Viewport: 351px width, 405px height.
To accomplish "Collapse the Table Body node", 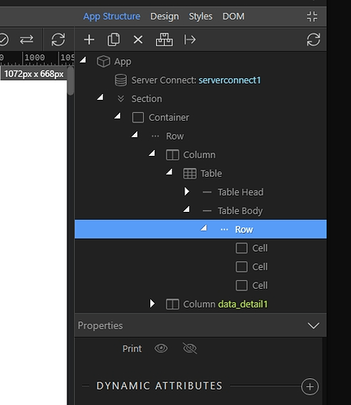I will click(x=187, y=209).
